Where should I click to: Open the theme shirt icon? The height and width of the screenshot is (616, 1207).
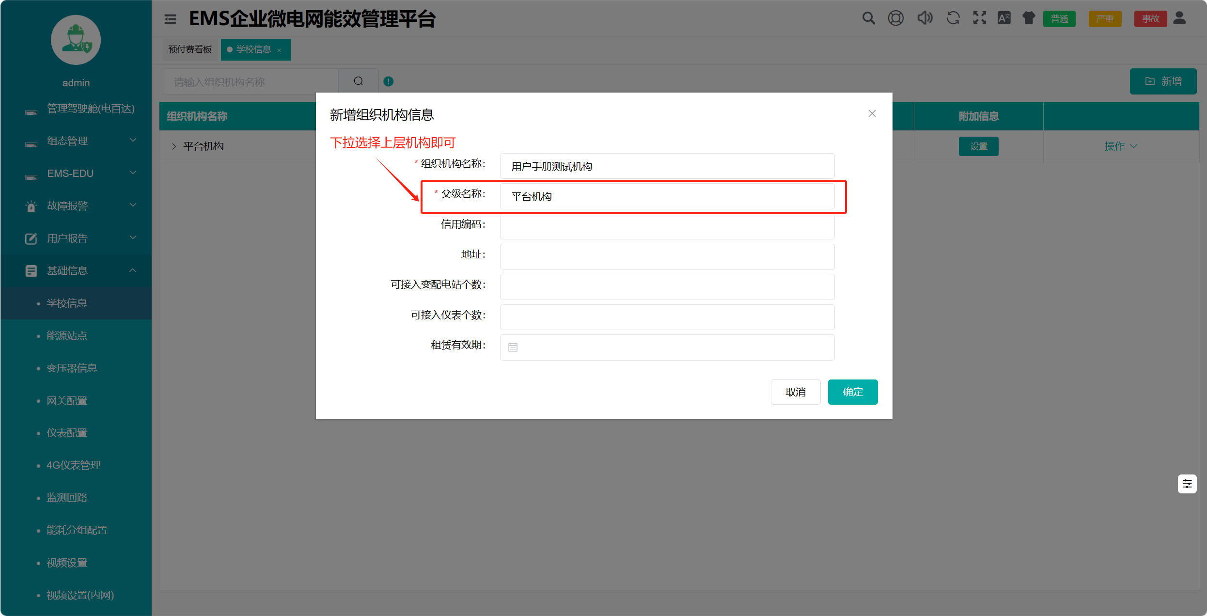click(x=1029, y=19)
